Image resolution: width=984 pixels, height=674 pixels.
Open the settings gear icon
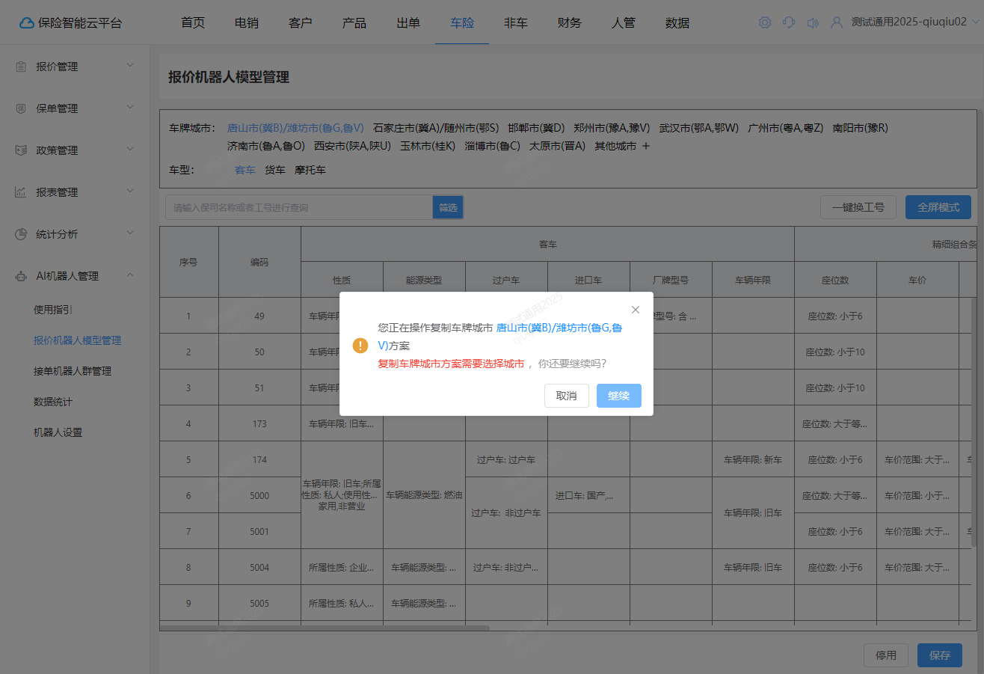tap(765, 22)
